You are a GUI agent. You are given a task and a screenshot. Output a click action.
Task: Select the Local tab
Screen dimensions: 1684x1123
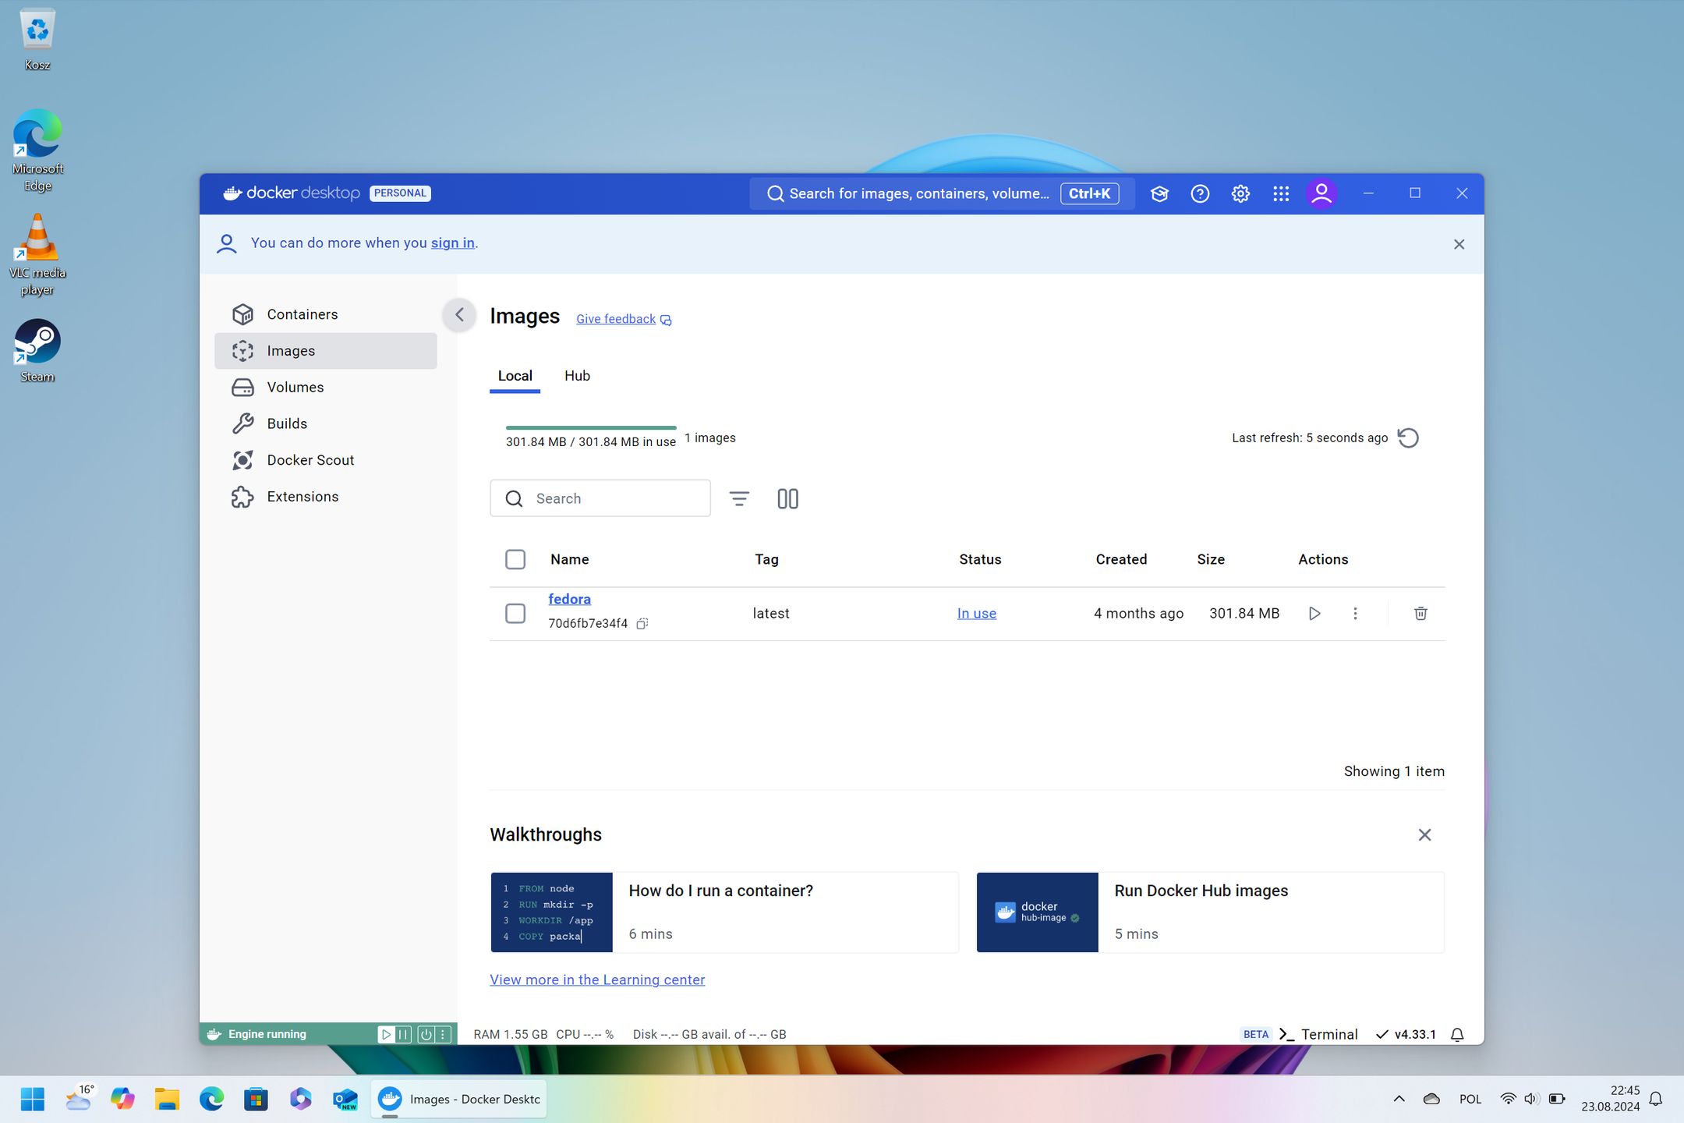[x=515, y=375]
